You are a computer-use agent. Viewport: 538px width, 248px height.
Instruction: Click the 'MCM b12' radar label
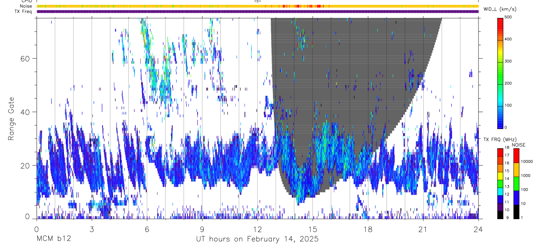[53, 239]
